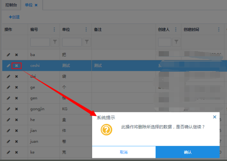Edit the dai row using pencil icon
The image size is (227, 161).
coord(9,77)
